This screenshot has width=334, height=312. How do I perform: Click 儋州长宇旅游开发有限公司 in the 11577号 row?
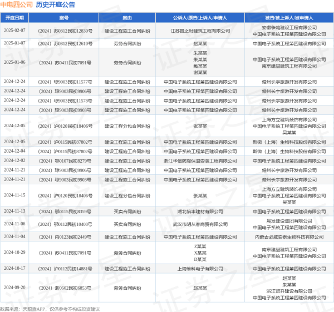(x=289, y=82)
